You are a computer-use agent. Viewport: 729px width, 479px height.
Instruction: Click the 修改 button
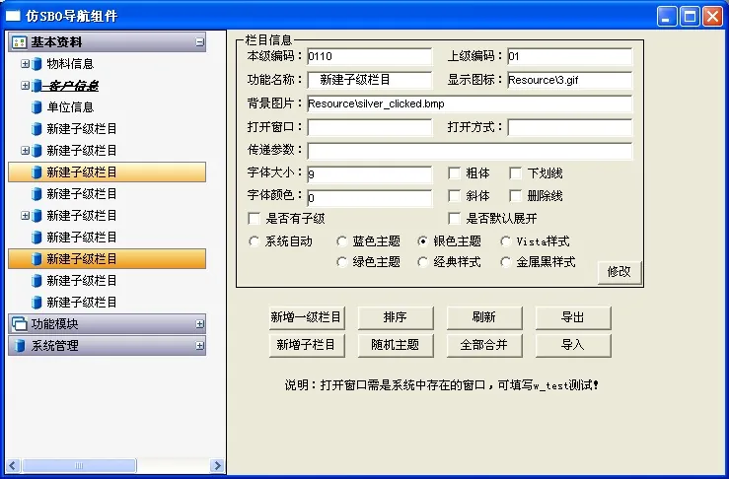point(620,272)
